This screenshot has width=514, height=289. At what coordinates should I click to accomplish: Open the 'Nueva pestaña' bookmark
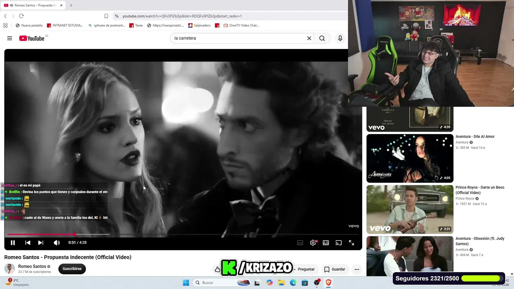[x=29, y=25]
